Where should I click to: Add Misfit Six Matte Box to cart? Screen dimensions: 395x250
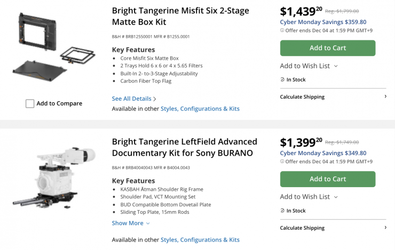[328, 48]
